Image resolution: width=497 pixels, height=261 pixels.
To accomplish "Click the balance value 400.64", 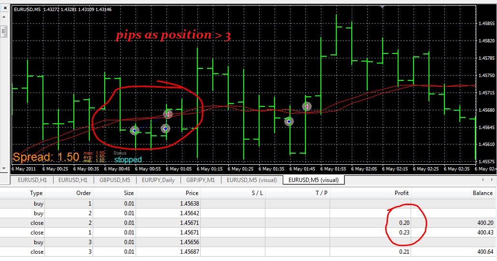I will (485, 252).
